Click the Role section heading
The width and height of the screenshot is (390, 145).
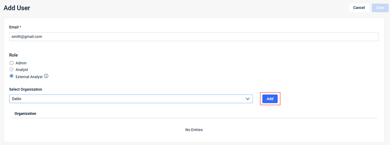(13, 55)
